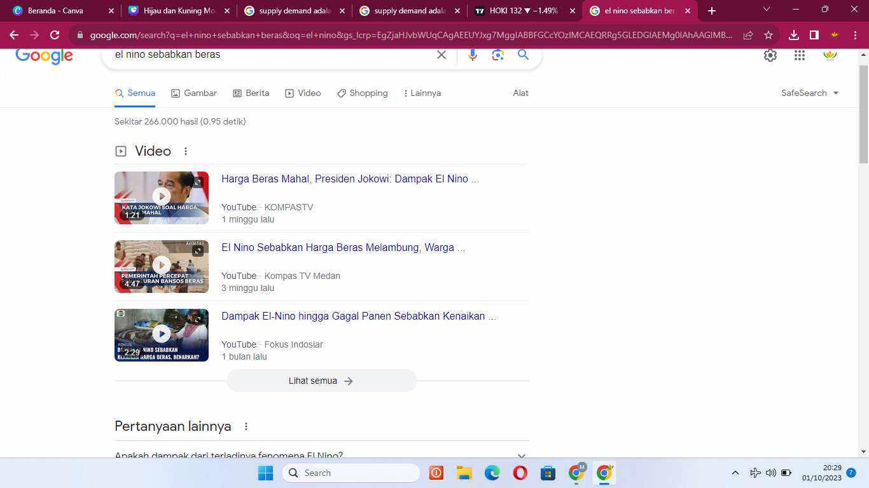Select the Semua results tab
This screenshot has width=869, height=488.
coord(135,93)
